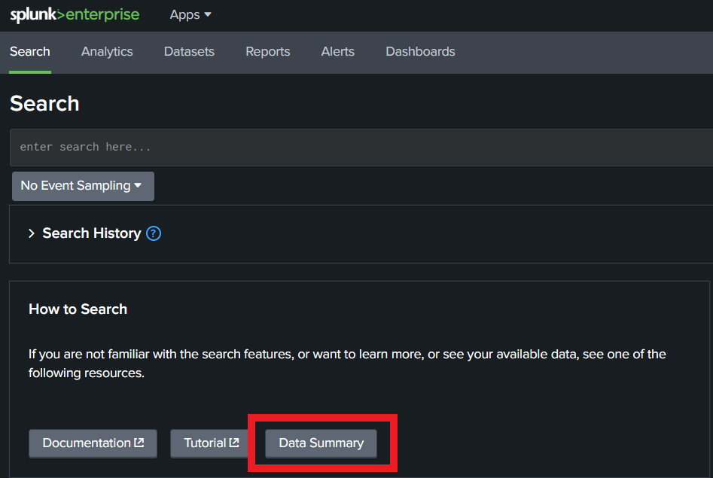Switch to the Search tab
Screen dimensions: 713x478
tap(30, 52)
